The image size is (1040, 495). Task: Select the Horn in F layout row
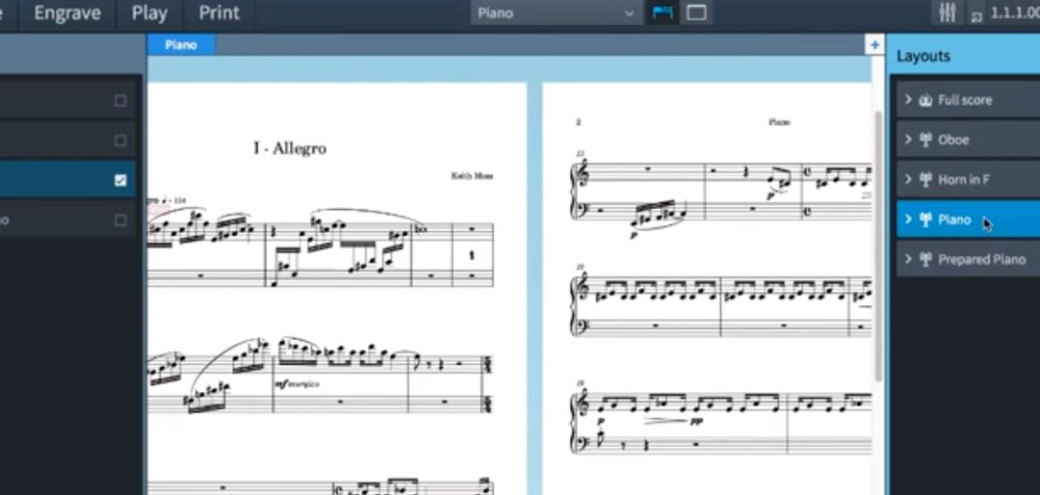pyautogui.click(x=969, y=180)
